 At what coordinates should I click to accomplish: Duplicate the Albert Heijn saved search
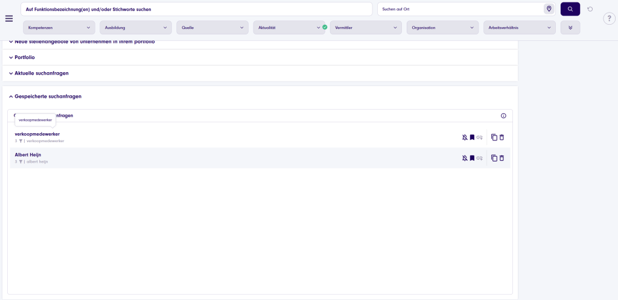click(494, 158)
